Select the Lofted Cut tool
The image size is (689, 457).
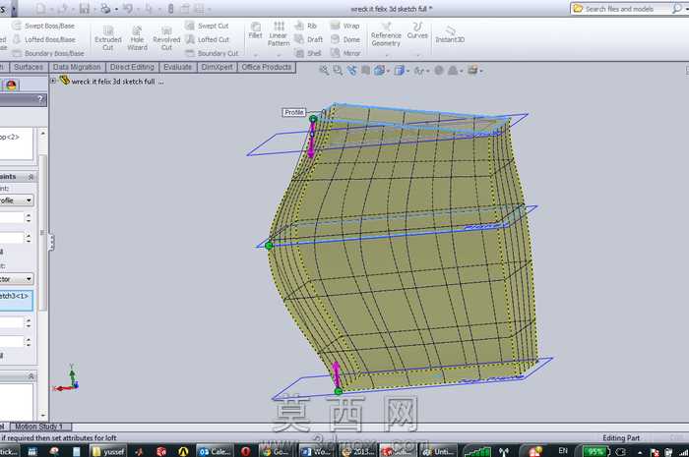point(207,39)
